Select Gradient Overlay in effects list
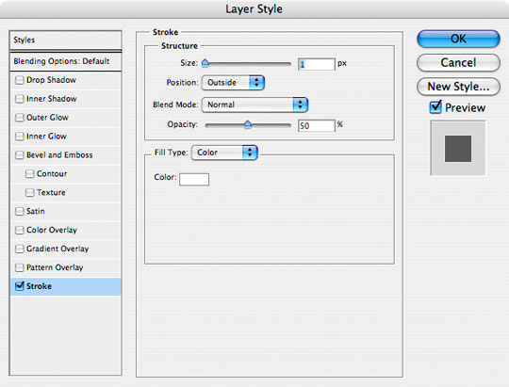 click(57, 249)
